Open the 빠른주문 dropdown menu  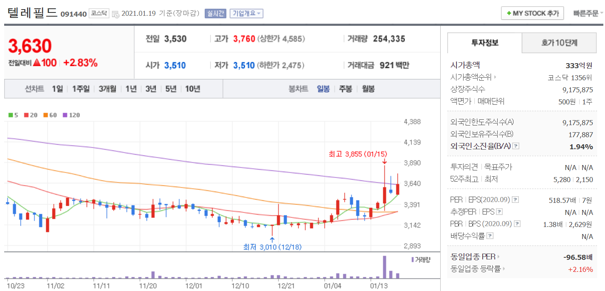click(x=588, y=13)
